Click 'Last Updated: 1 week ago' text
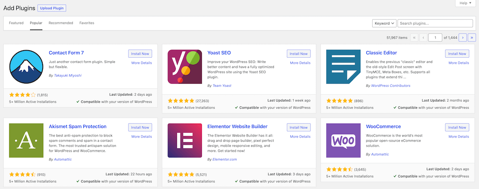 289,100
